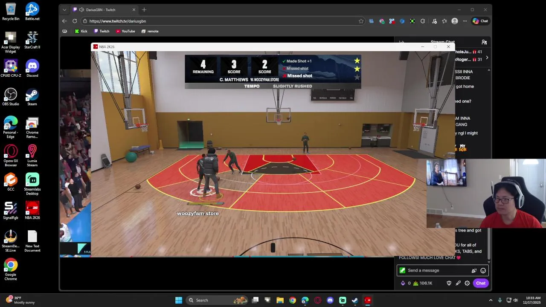This screenshot has width=546, height=307.
Task: Open the browser profile avatar
Action: pos(455,21)
